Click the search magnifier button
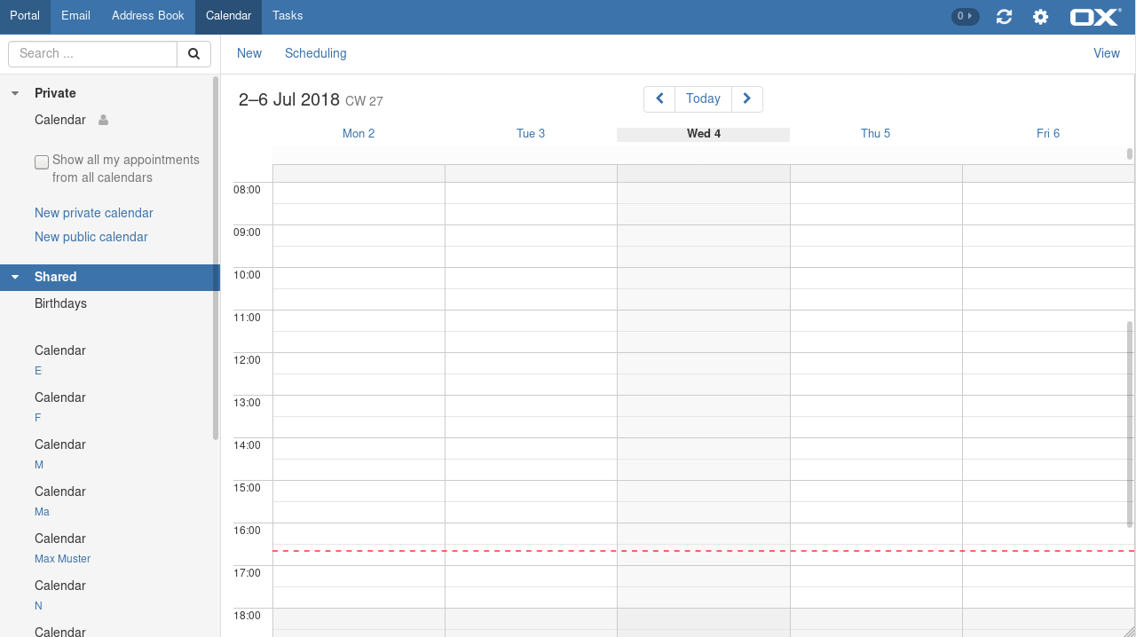 (x=193, y=53)
